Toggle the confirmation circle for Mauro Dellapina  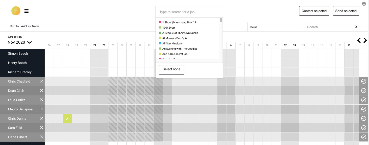(x=363, y=109)
